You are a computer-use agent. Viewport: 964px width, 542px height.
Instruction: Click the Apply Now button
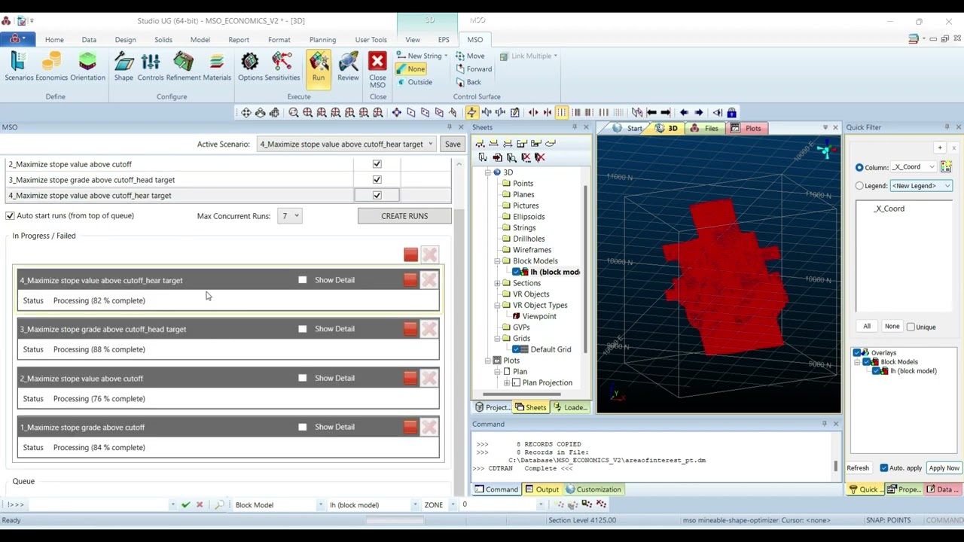(944, 468)
